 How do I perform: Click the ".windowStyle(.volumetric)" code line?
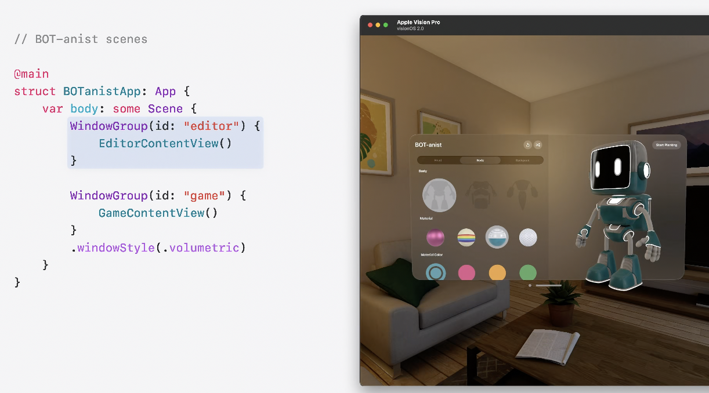pos(158,248)
